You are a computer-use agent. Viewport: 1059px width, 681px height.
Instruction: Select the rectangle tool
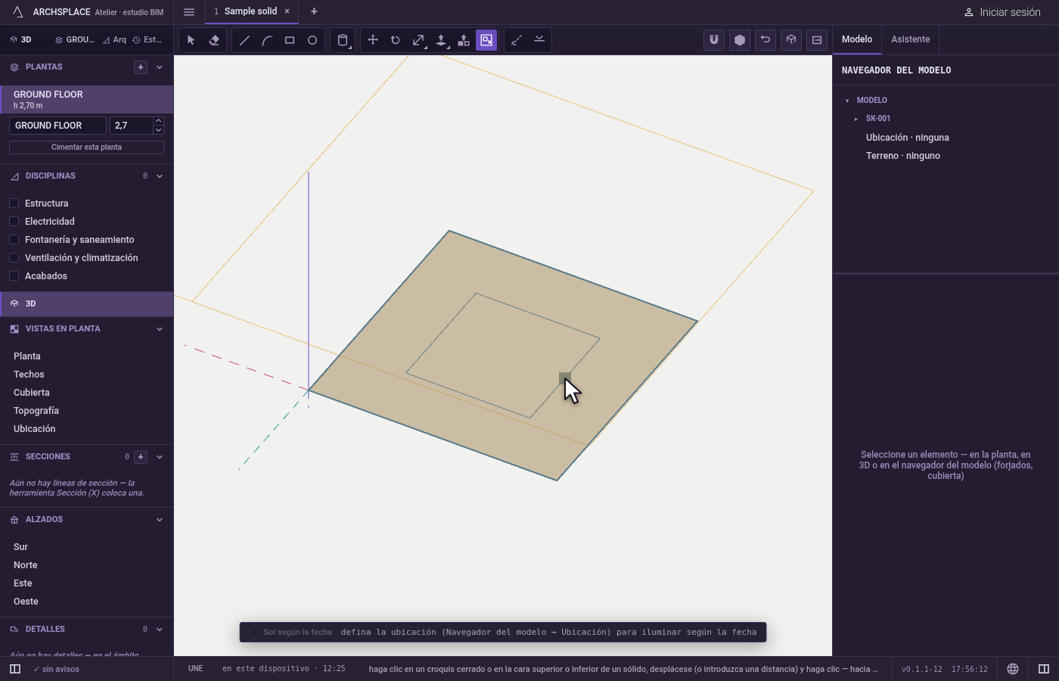290,40
